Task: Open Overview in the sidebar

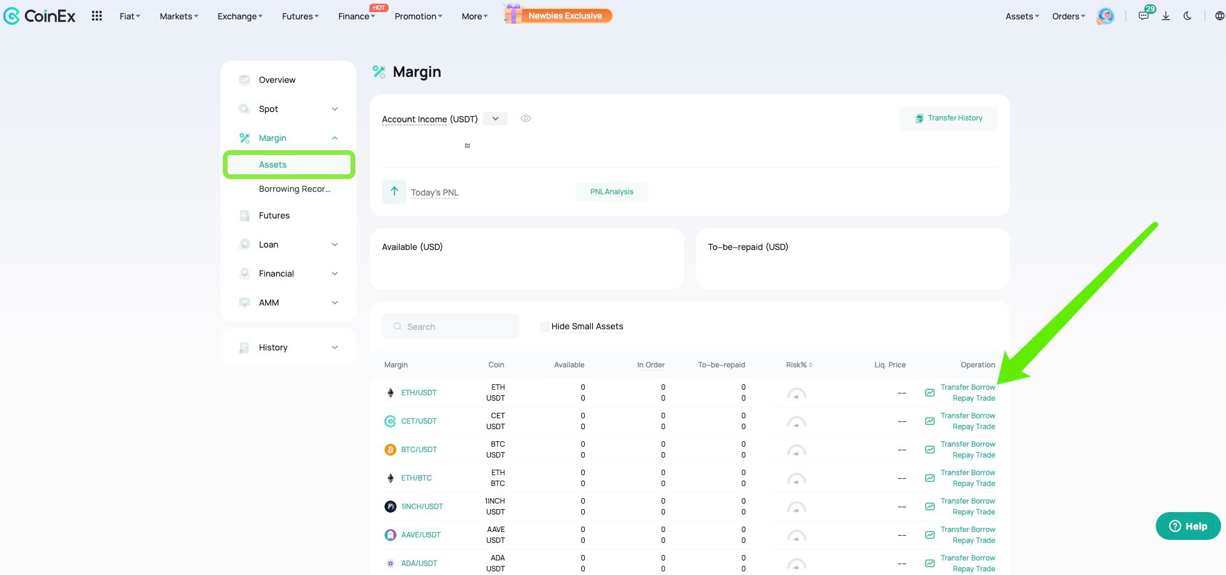Action: pyautogui.click(x=277, y=80)
